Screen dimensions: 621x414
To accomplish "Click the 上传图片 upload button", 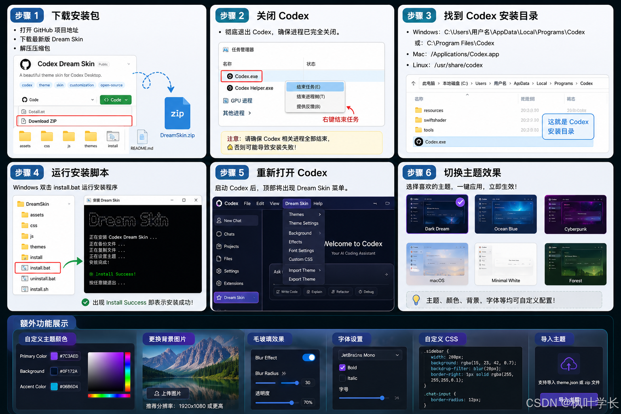I will pos(167,393).
